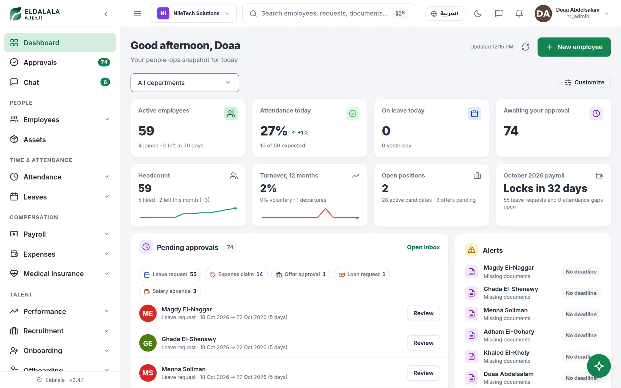621x388 pixels.
Task: Go to Approvals in sidebar
Action: 60,62
